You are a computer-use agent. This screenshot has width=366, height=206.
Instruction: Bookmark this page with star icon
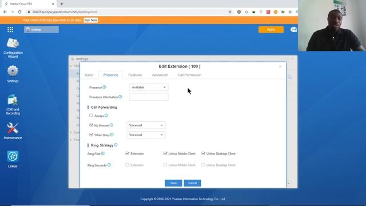coord(230,12)
